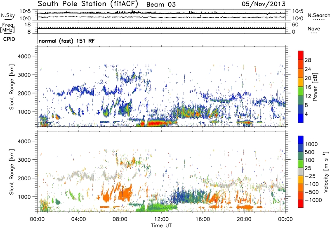Click the '12:00' time tick label

(x=161, y=219)
